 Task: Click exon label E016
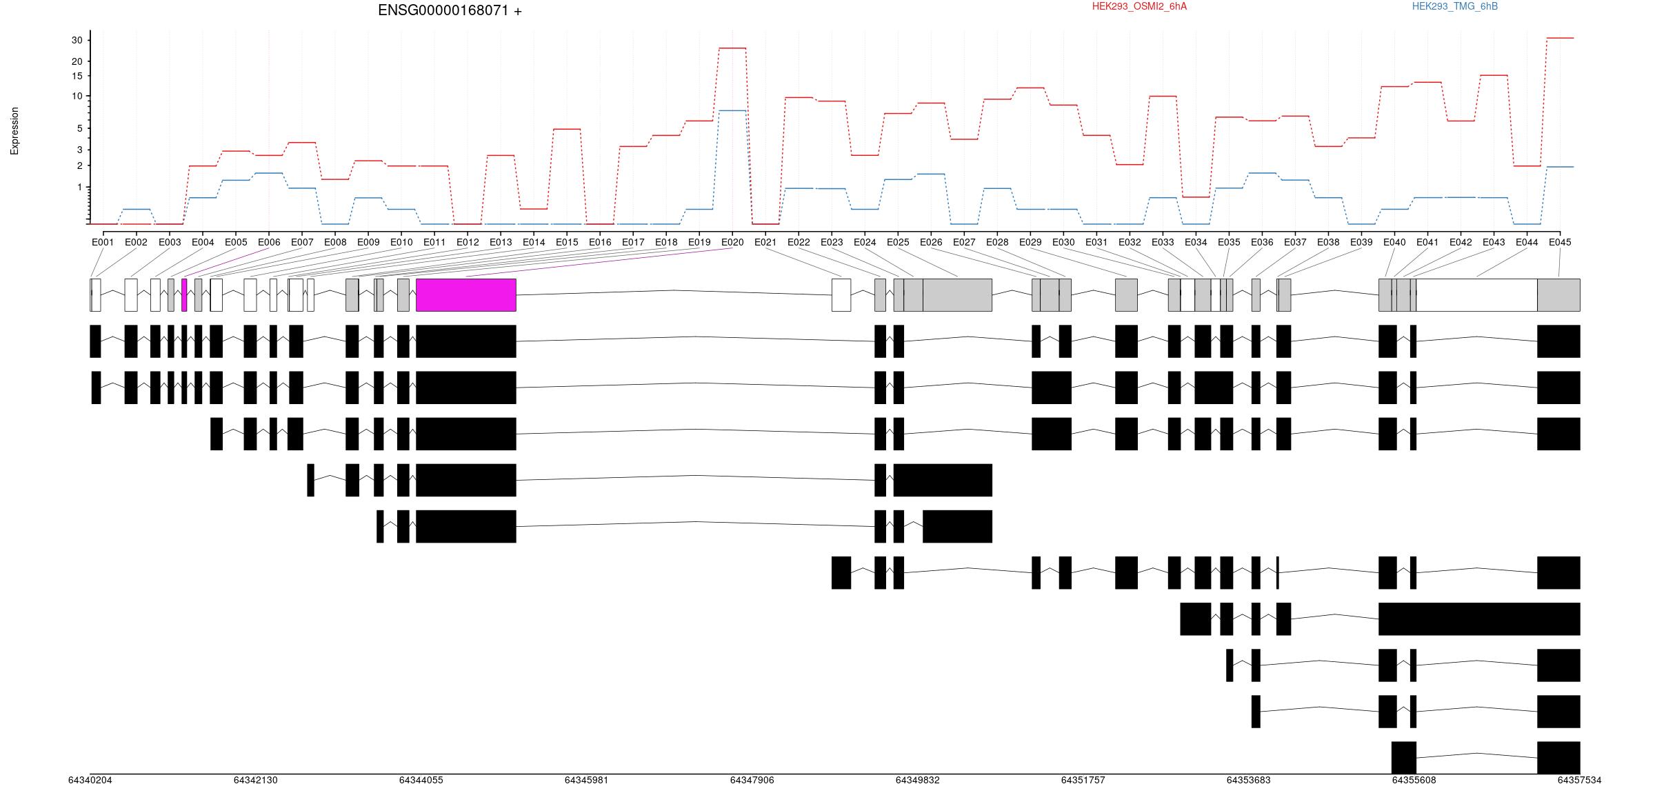tap(600, 242)
